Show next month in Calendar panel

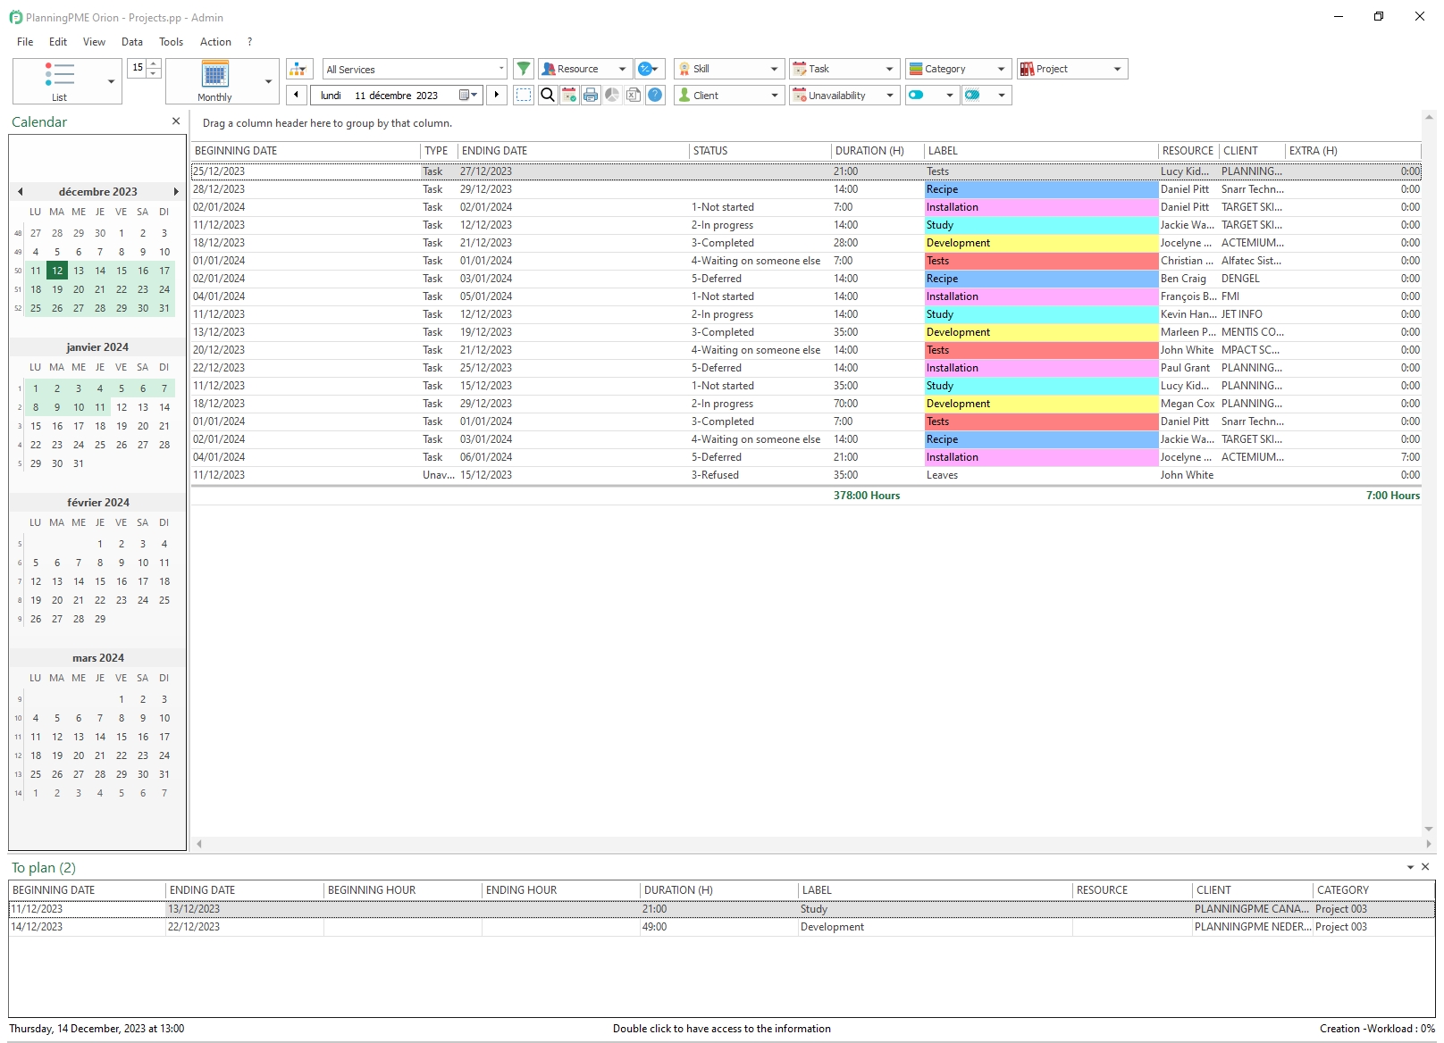[176, 191]
